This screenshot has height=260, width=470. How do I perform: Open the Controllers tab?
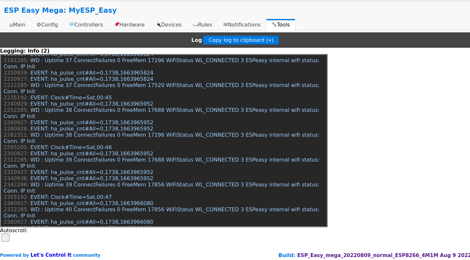point(86,25)
